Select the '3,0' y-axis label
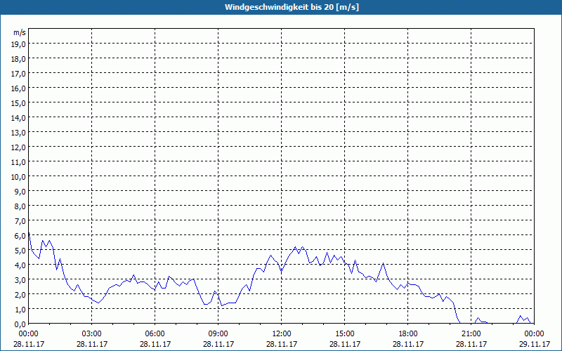Screen dimensions: 562x351 [20, 279]
